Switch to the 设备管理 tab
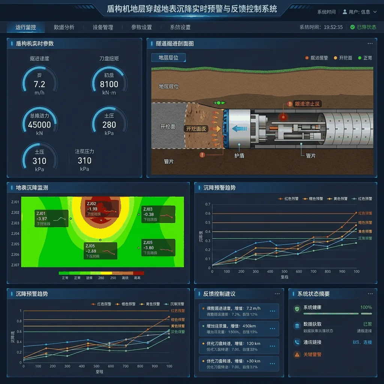384x384 pixels. pyautogui.click(x=103, y=27)
